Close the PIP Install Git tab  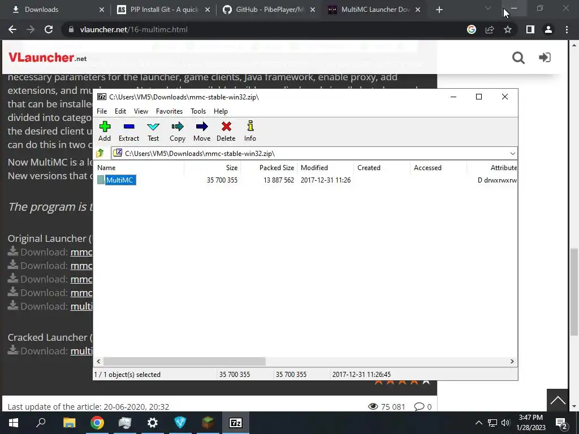[208, 10]
